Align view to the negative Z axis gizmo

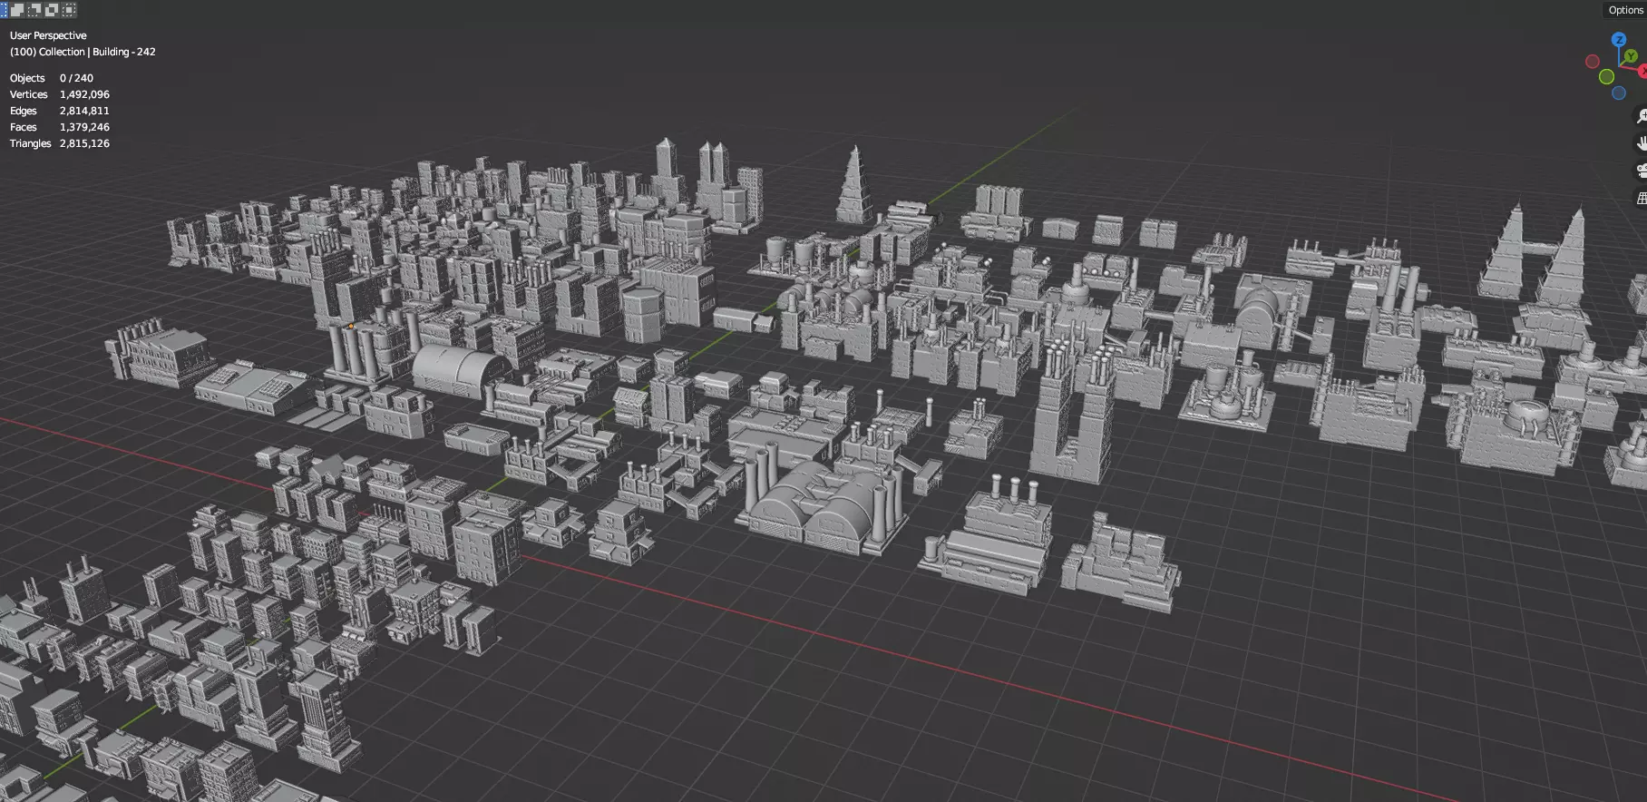click(x=1618, y=93)
